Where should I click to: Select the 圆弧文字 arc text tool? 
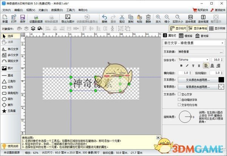11,61
